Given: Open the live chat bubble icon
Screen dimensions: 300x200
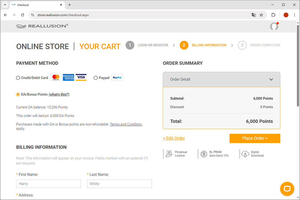Looking at the screenshot, I should pos(287,189).
